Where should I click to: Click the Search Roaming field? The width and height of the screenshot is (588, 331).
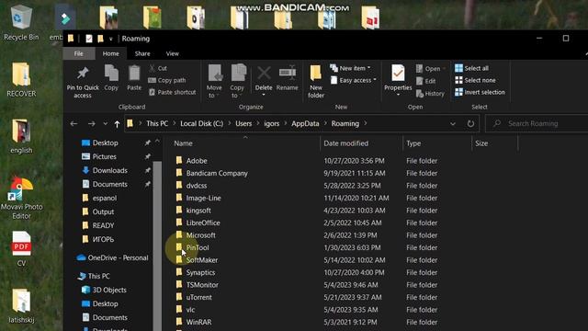[x=537, y=124]
